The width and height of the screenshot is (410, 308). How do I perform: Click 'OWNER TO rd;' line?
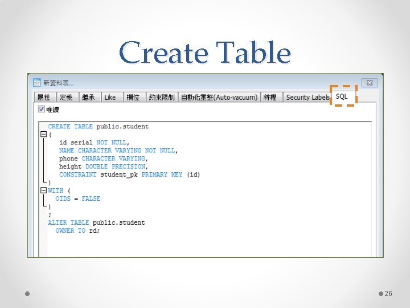[77, 231]
